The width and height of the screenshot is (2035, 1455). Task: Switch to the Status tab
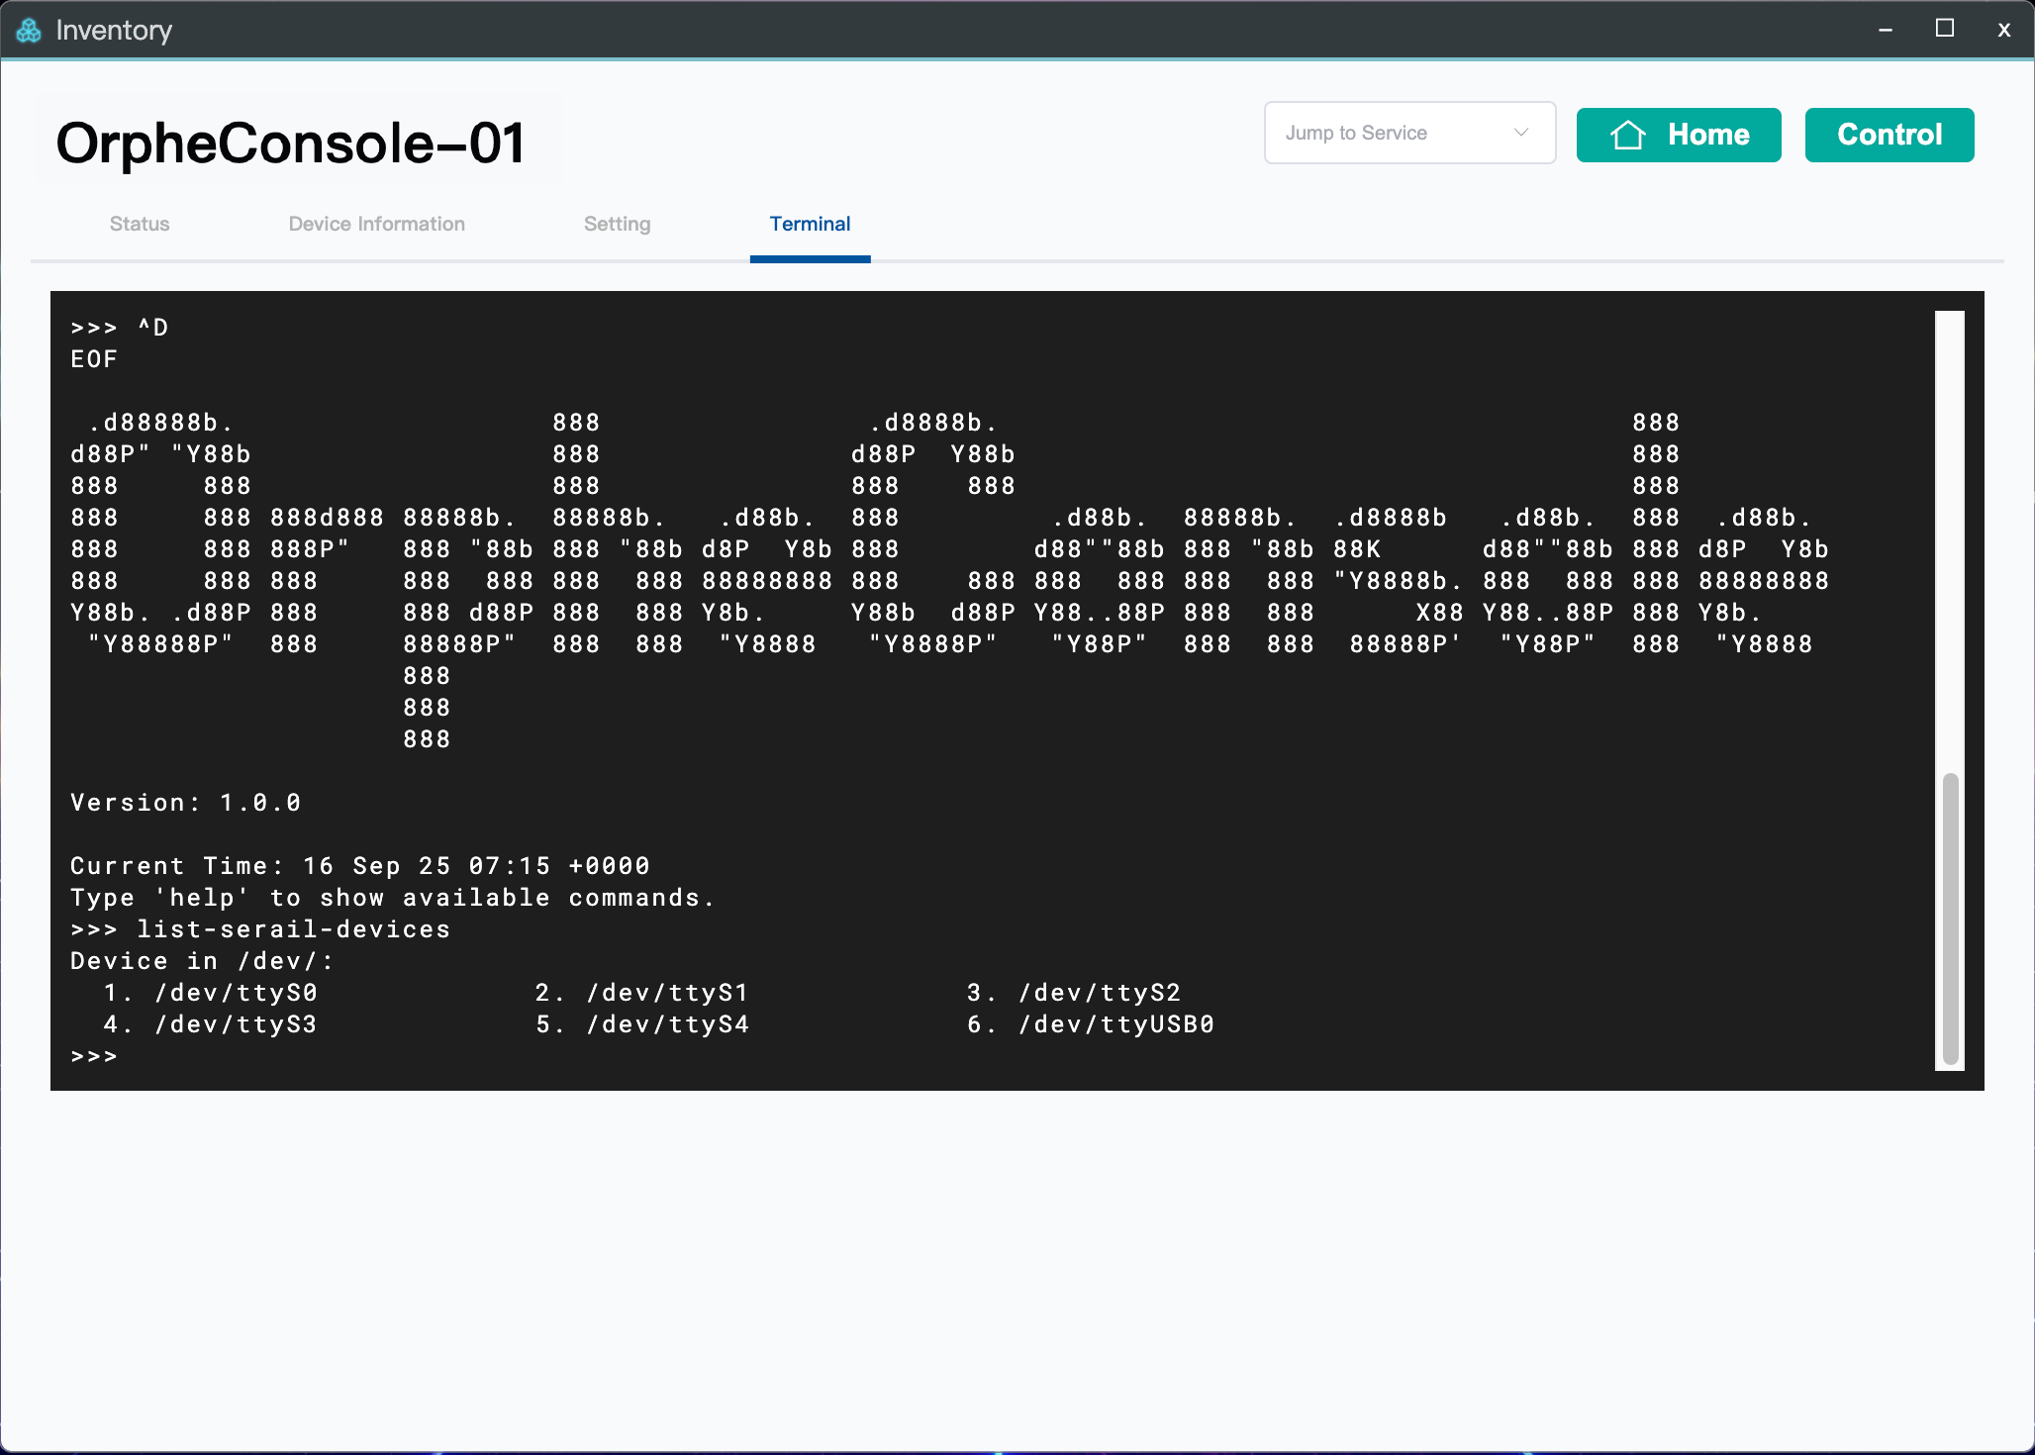[140, 224]
